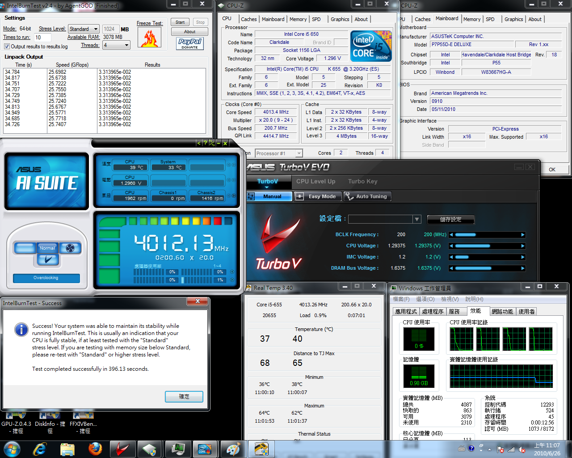The width and height of the screenshot is (572, 458).
Task: Click the DRAM Bus Voltage slider bar
Action: 487,268
